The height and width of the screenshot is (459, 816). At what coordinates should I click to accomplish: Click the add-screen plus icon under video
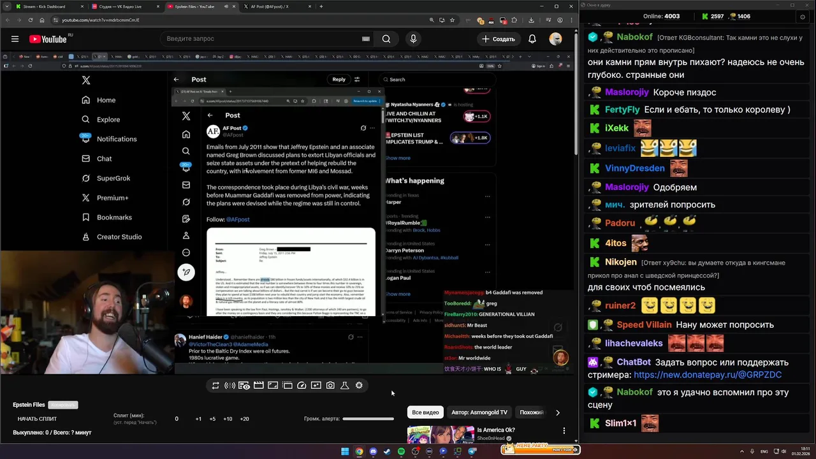(316, 386)
